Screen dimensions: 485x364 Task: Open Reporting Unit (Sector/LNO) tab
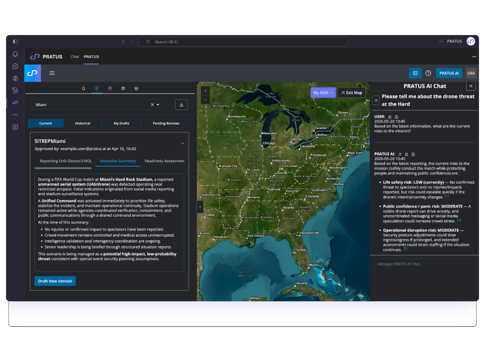tap(65, 161)
